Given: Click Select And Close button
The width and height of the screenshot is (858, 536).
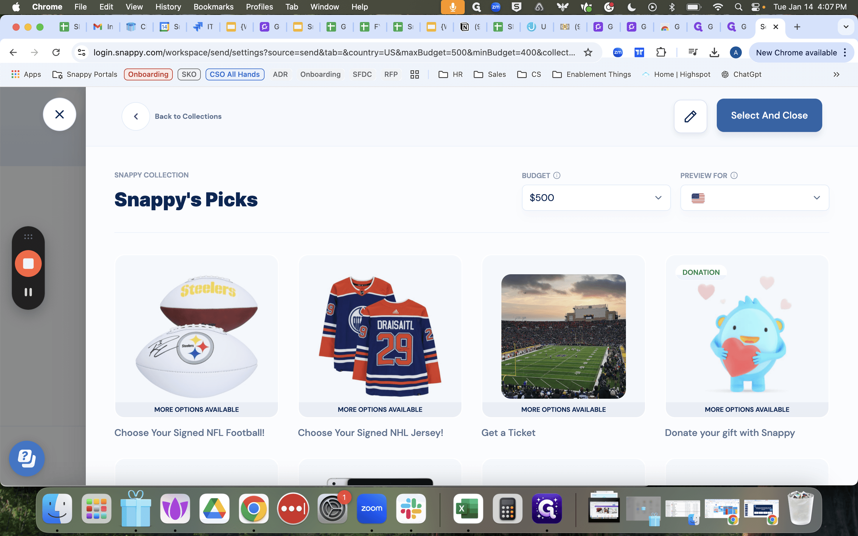Looking at the screenshot, I should [x=769, y=115].
